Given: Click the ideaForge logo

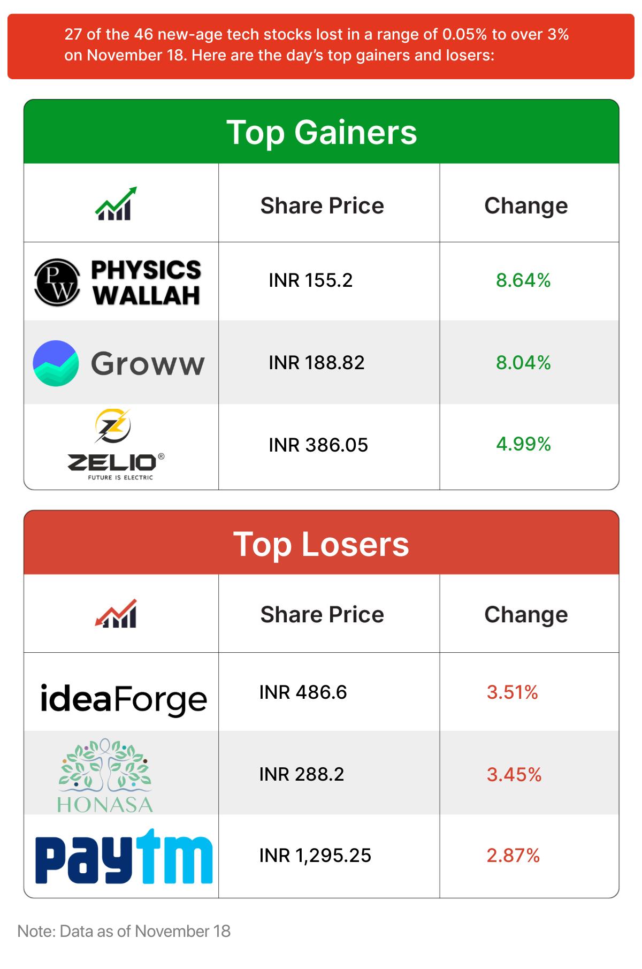Looking at the screenshot, I should coord(124,699).
